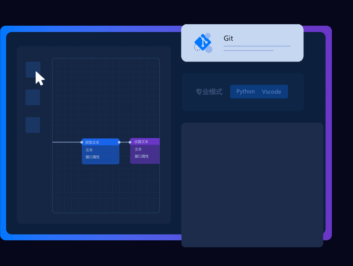The height and width of the screenshot is (266, 353).
Task: Click the input port on 设置文本 node
Action: click(x=130, y=142)
